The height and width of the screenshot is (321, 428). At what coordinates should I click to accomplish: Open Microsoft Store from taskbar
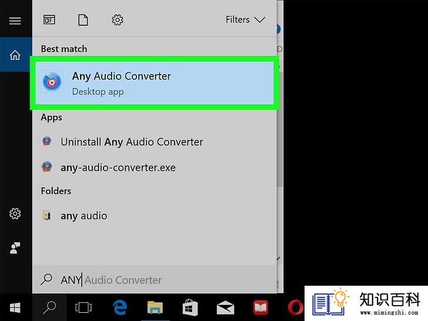click(190, 307)
